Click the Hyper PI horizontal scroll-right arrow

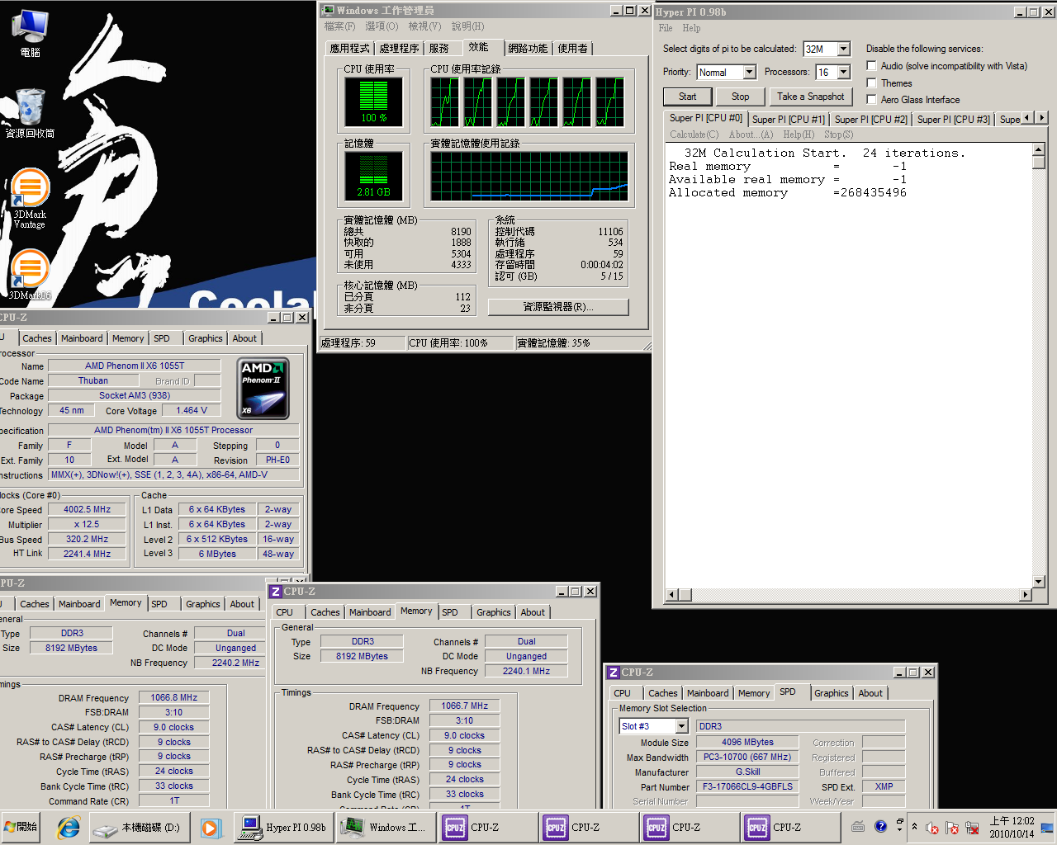pos(1026,594)
